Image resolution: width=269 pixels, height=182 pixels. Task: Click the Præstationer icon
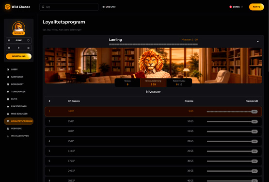point(8,106)
